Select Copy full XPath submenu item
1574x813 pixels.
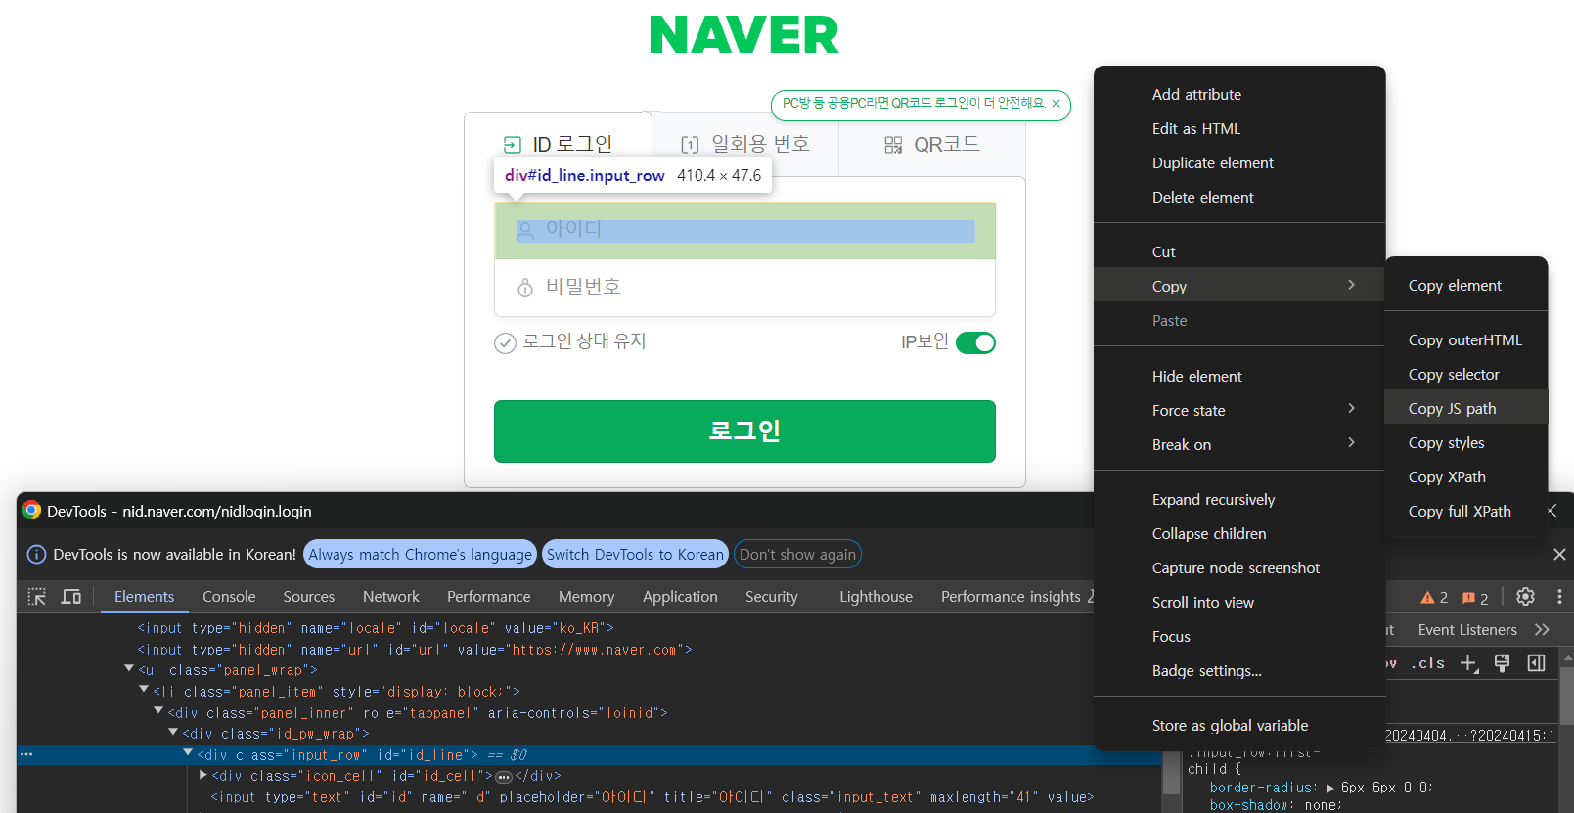coord(1466,511)
